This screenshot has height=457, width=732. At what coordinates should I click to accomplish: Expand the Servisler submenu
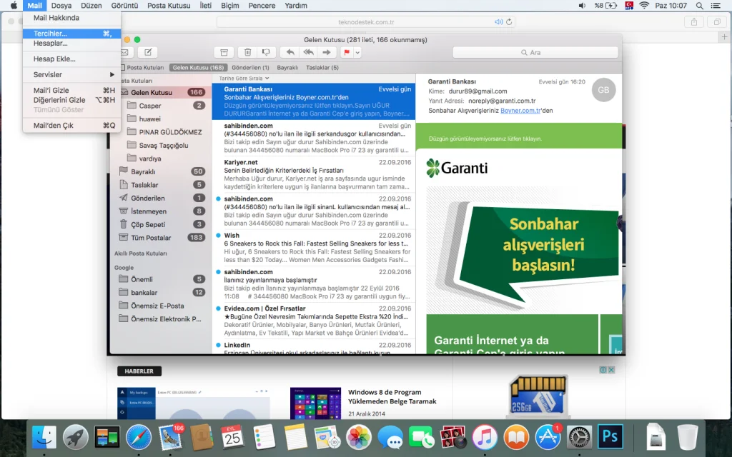point(71,74)
